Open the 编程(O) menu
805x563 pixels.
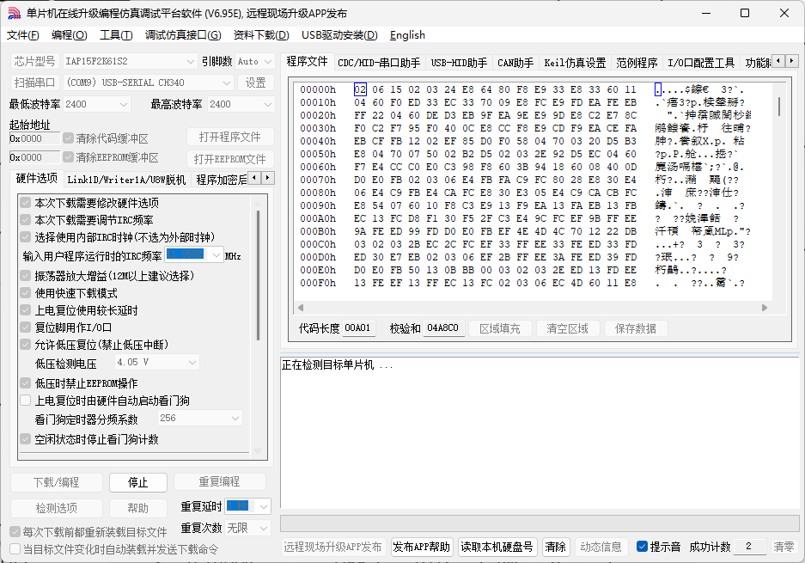(x=70, y=35)
